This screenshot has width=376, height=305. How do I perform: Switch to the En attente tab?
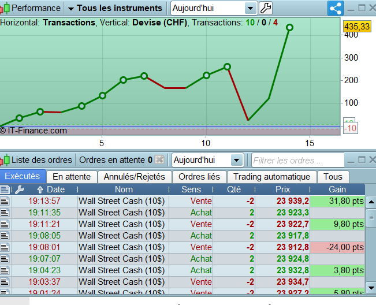(72, 177)
